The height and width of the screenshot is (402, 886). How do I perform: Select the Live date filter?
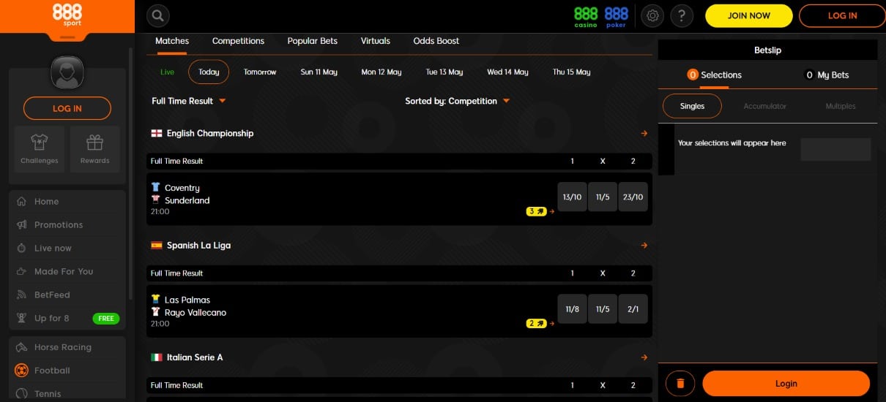(x=168, y=72)
